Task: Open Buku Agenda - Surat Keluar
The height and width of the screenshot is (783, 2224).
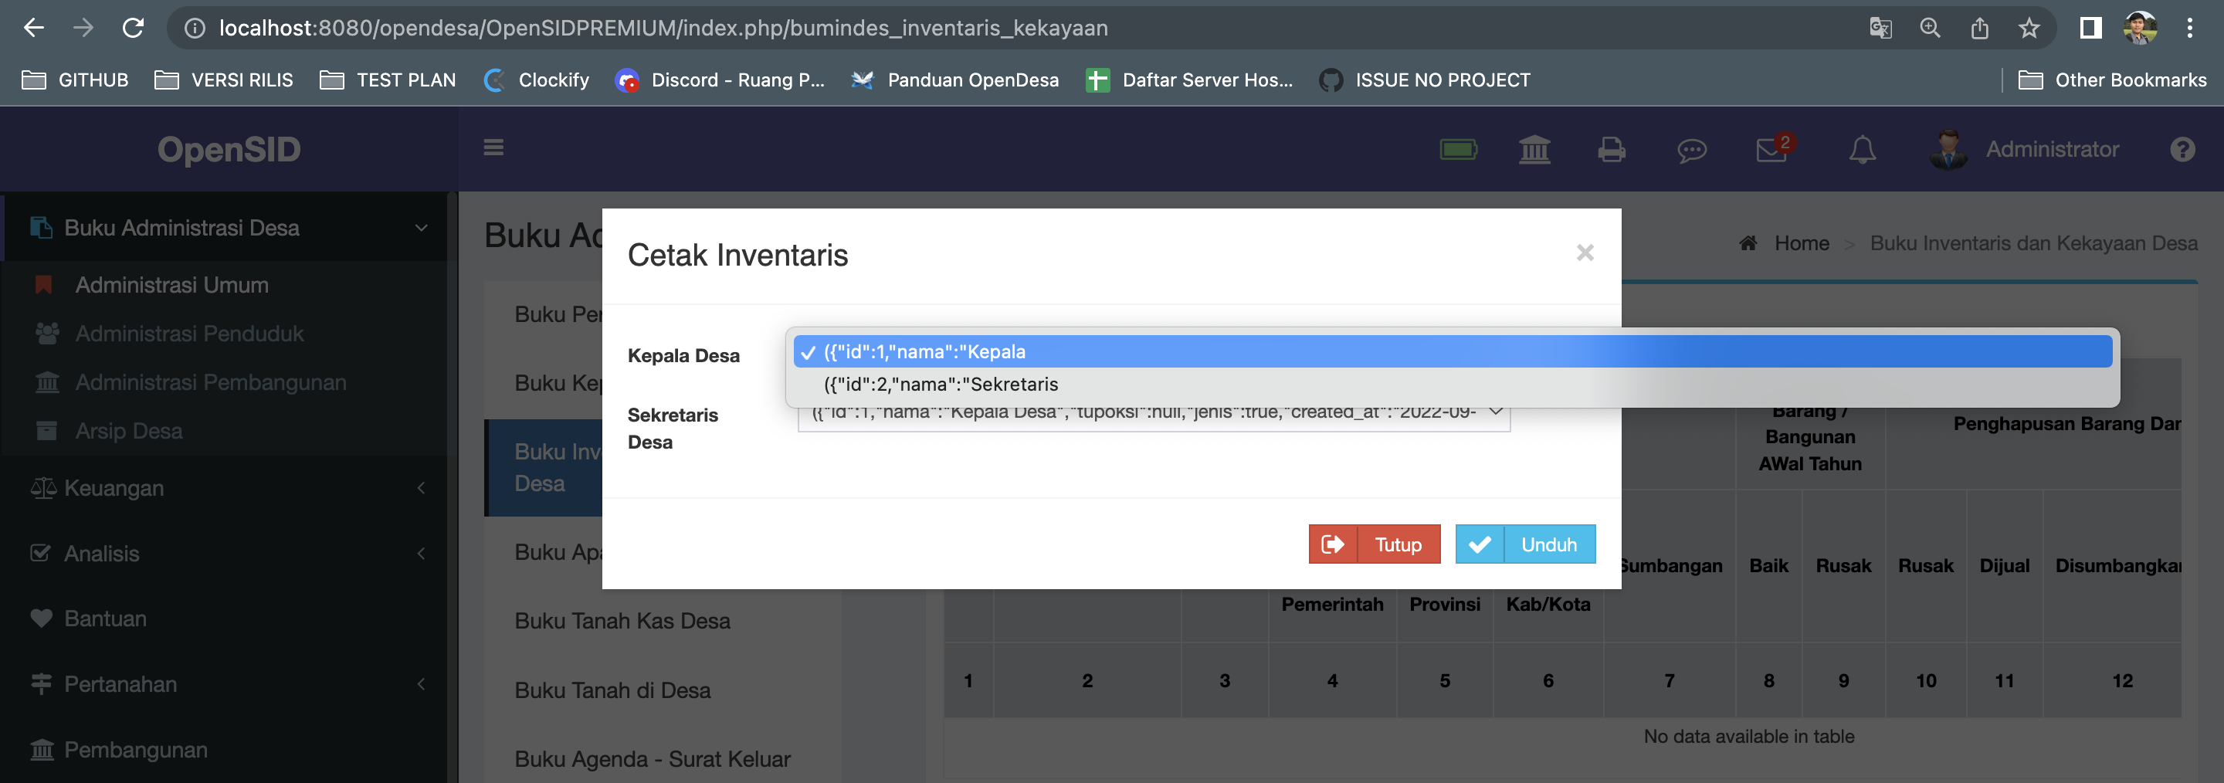Action: click(x=652, y=760)
